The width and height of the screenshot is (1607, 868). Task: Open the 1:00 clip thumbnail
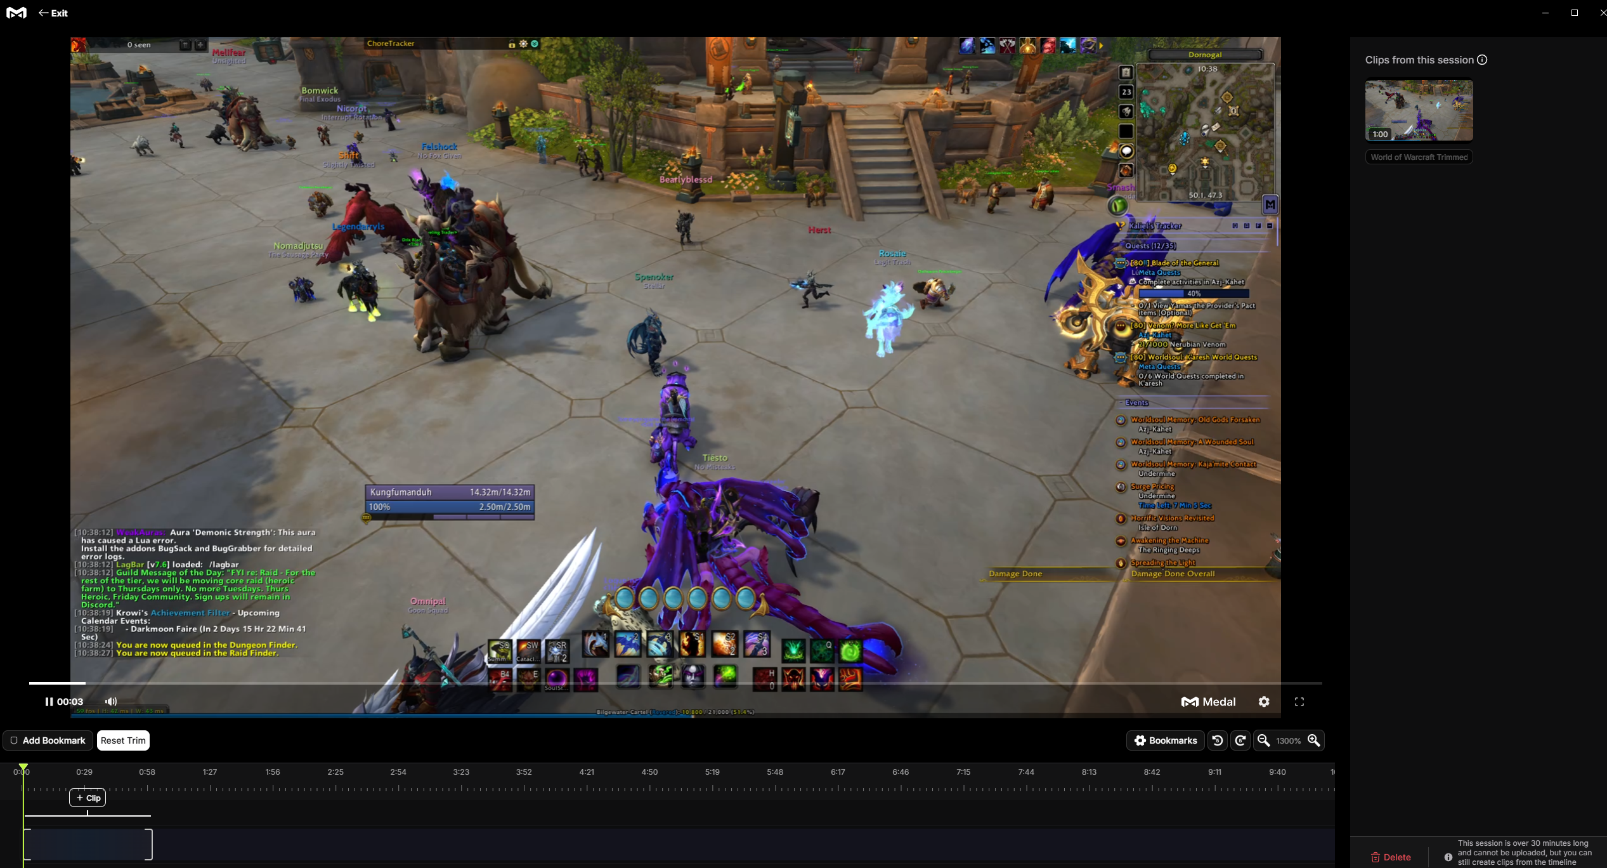[1419, 110]
